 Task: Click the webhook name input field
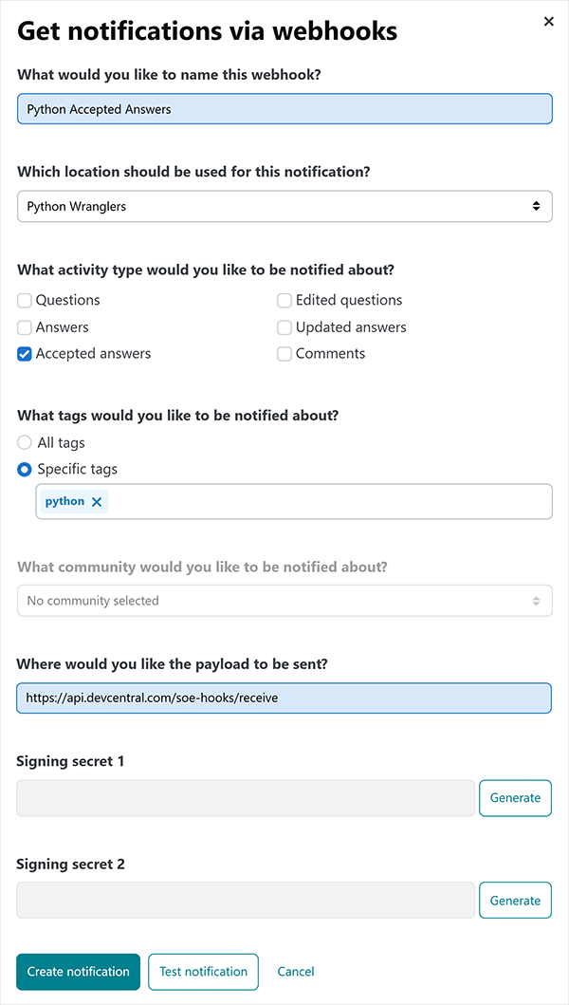tap(284, 109)
